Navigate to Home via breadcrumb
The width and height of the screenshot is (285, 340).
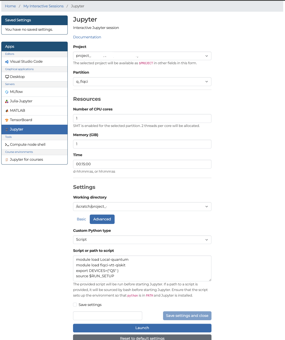(10, 6)
